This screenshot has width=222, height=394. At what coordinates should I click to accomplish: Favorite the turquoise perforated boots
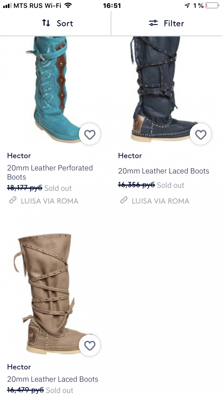pyautogui.click(x=90, y=135)
